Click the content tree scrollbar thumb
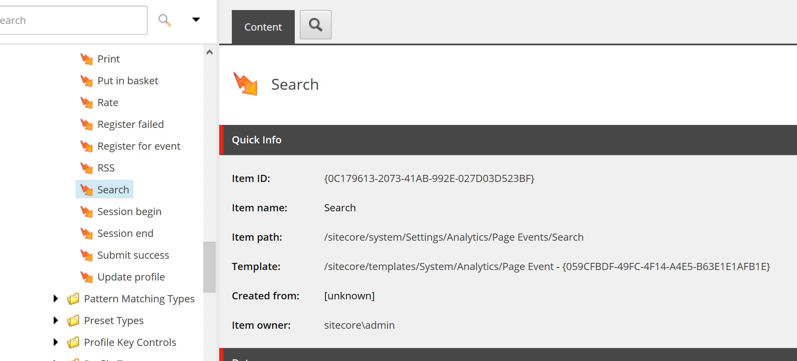The image size is (797, 361). [210, 267]
